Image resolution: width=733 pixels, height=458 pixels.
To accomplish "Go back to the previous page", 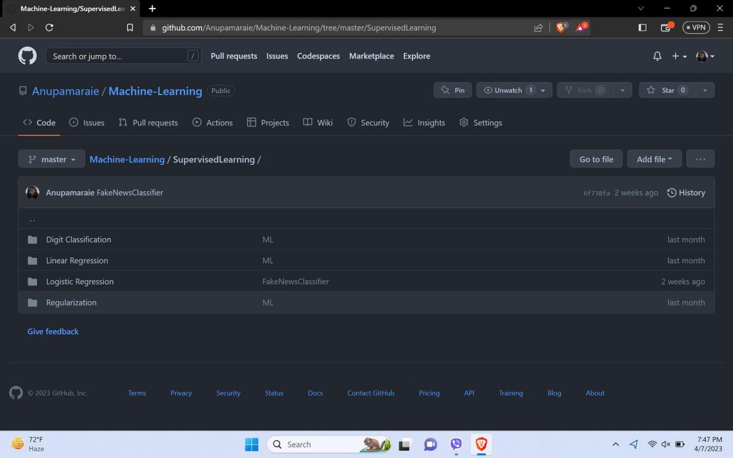I will pyautogui.click(x=13, y=27).
